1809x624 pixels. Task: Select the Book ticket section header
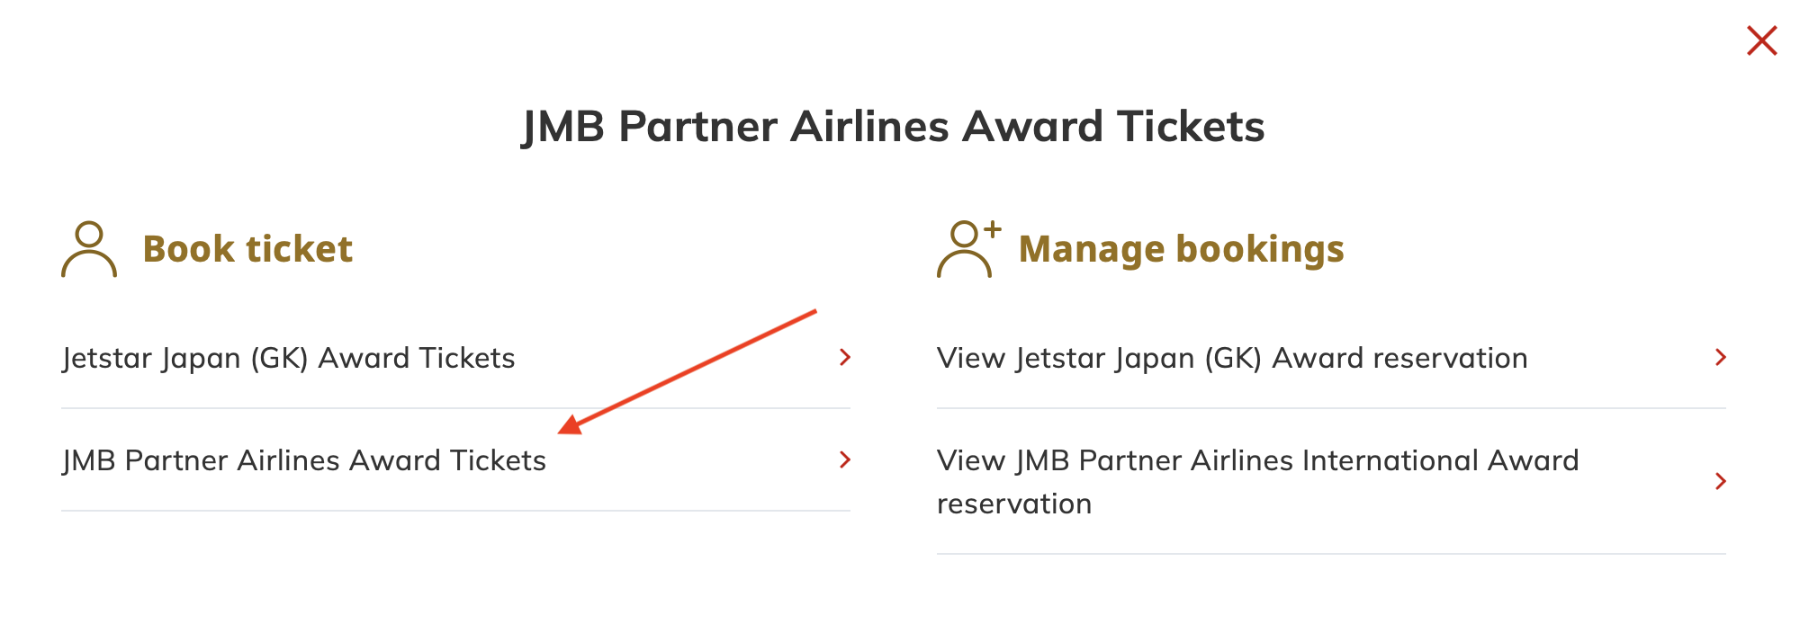[248, 249]
